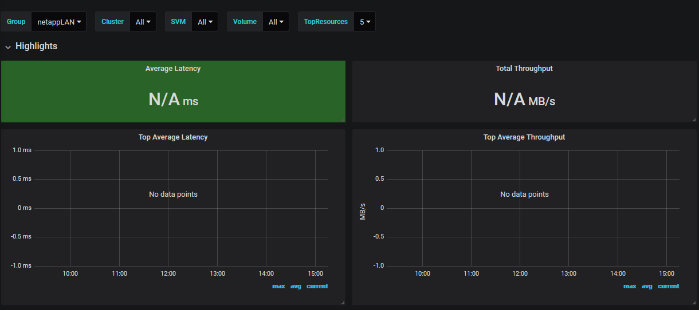Click the Top Average Throughput resize handle

pyautogui.click(x=694, y=303)
